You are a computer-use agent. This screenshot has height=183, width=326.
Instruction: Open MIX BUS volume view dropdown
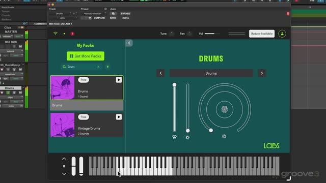tap(11, 51)
